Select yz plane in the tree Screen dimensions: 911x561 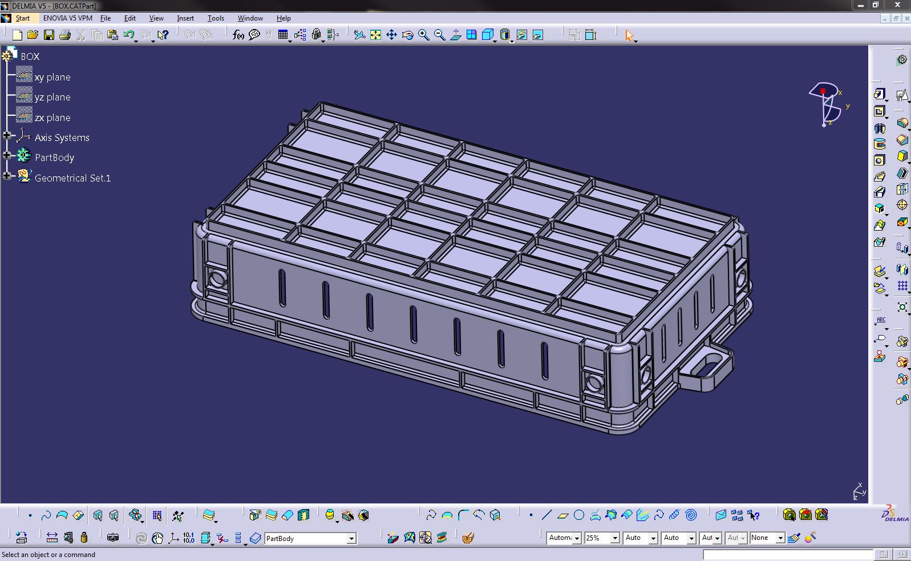click(52, 97)
